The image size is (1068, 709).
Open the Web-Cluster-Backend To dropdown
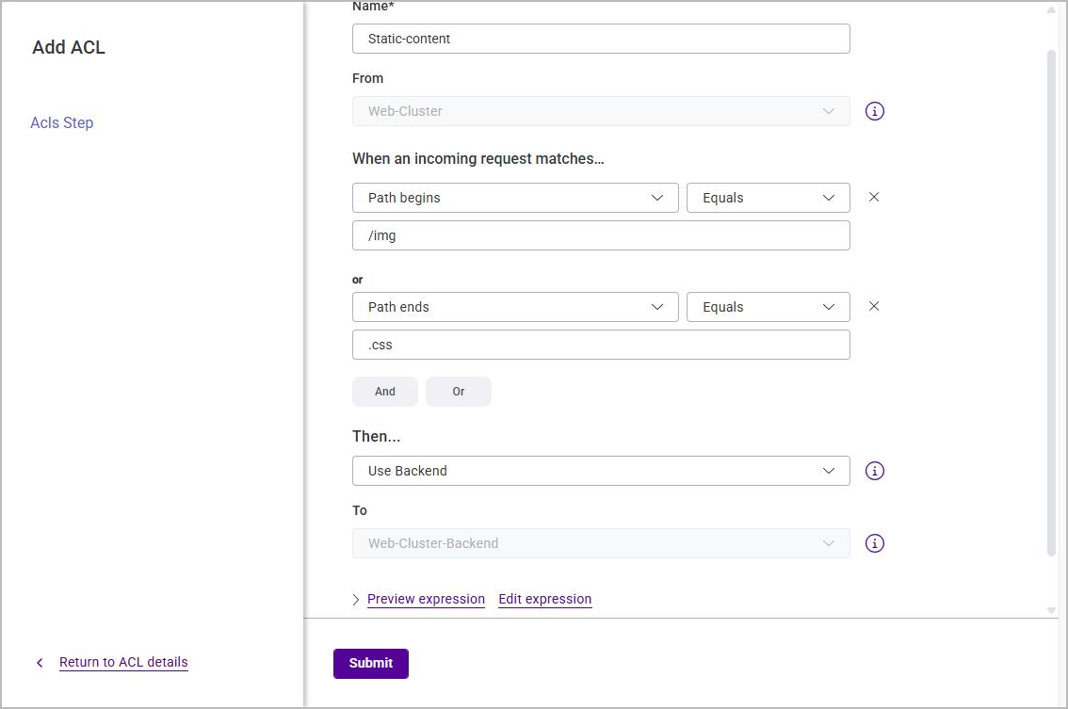(601, 543)
